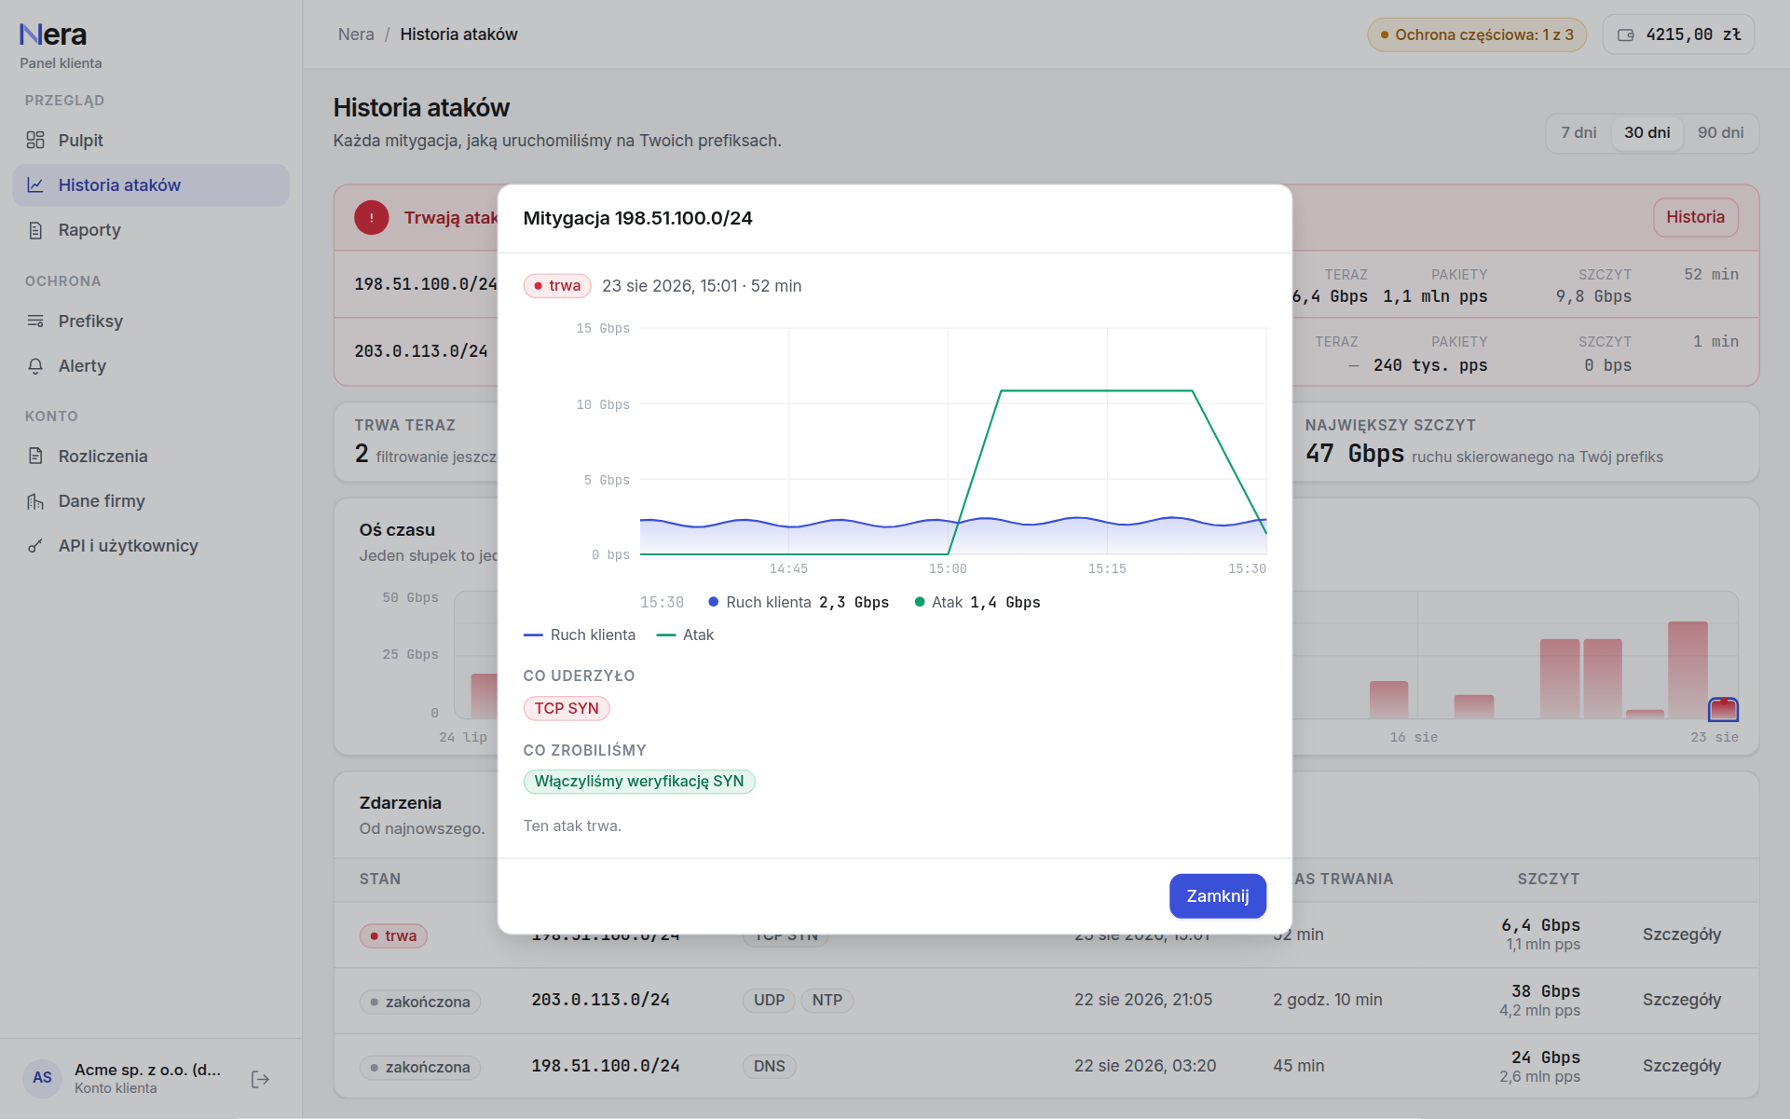The image size is (1790, 1119).
Task: Click the Nera logo in sidebar
Action: [53, 35]
